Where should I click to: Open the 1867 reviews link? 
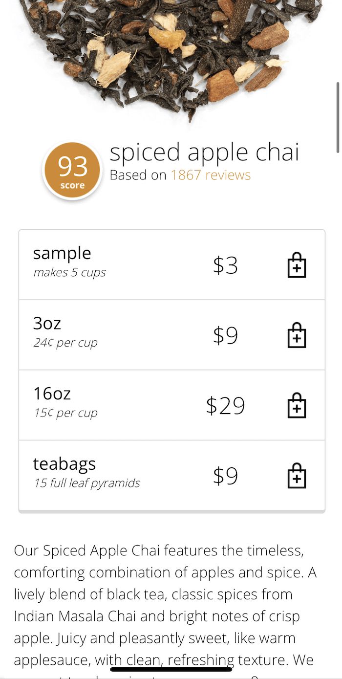click(x=211, y=175)
